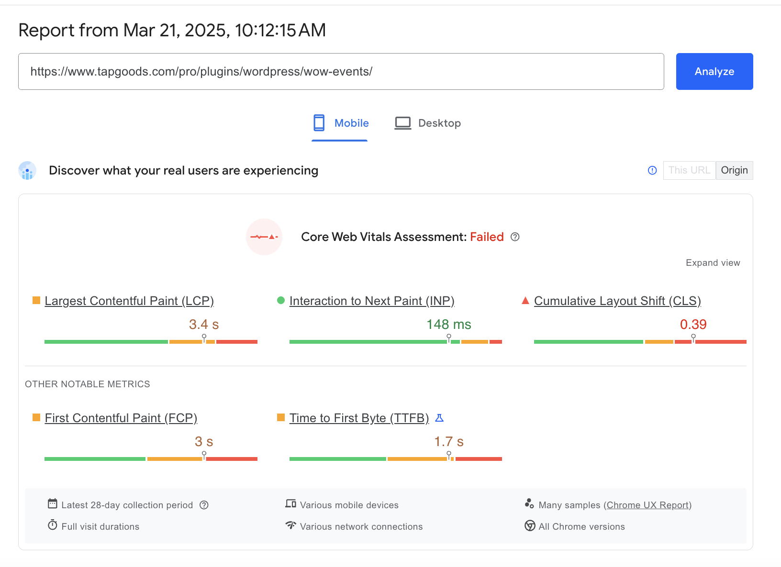
Task: Expand view of Core Web Vitals metrics
Action: 713,263
